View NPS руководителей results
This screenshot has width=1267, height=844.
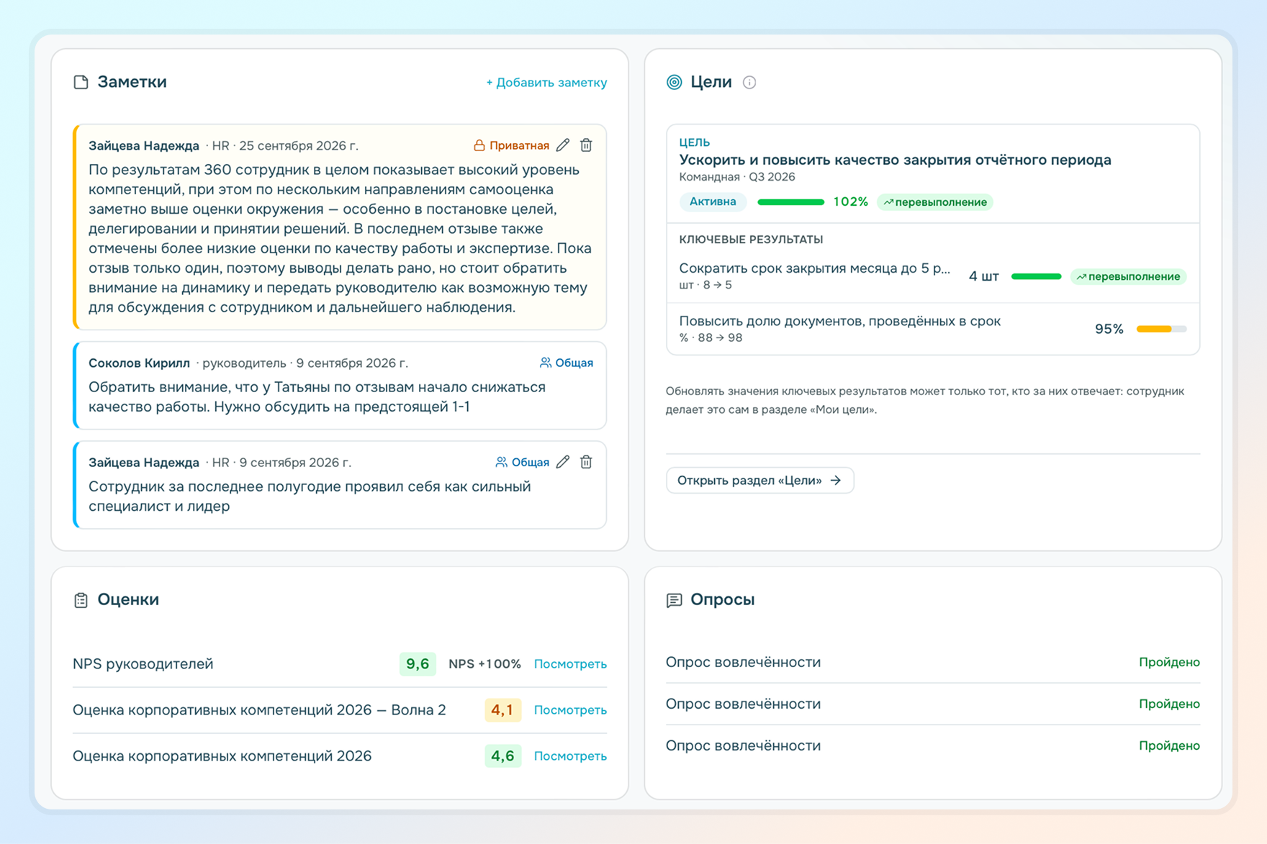coord(570,663)
